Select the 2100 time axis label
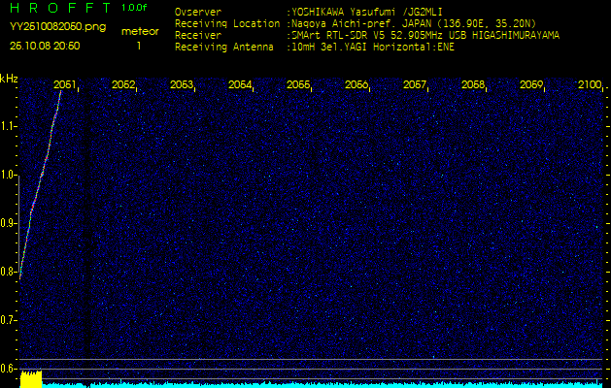Screen dimensions: 611x388 coord(590,85)
